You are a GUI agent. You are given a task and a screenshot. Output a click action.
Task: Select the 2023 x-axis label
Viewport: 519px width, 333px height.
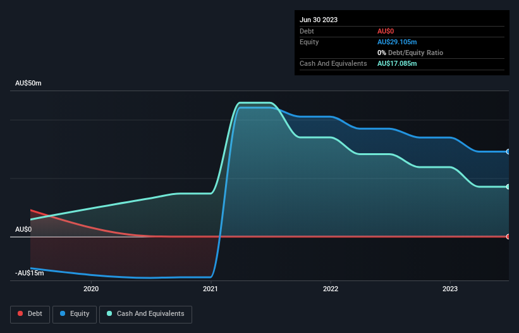[x=450, y=289]
